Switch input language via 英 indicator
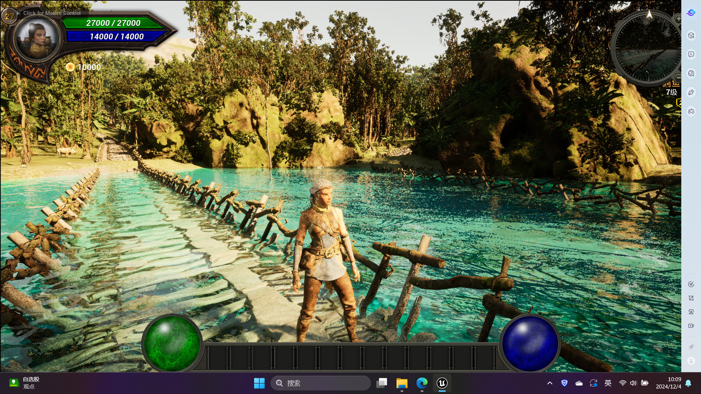Screen dimensions: 701x394 coord(608,383)
